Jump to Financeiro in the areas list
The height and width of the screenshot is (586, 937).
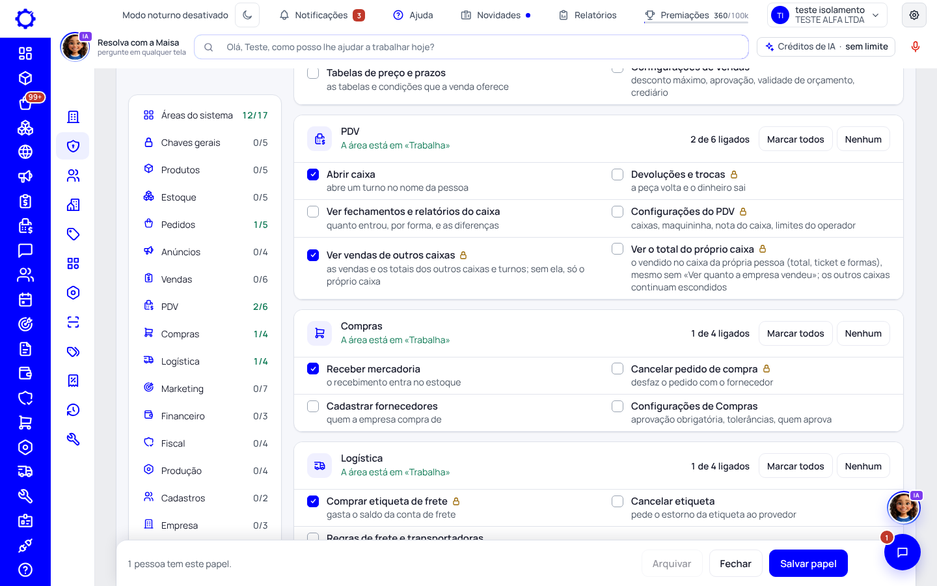205,416
